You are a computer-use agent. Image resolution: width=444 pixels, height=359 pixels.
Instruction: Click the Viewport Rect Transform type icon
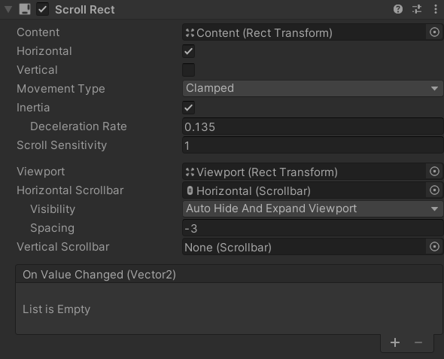coord(190,172)
